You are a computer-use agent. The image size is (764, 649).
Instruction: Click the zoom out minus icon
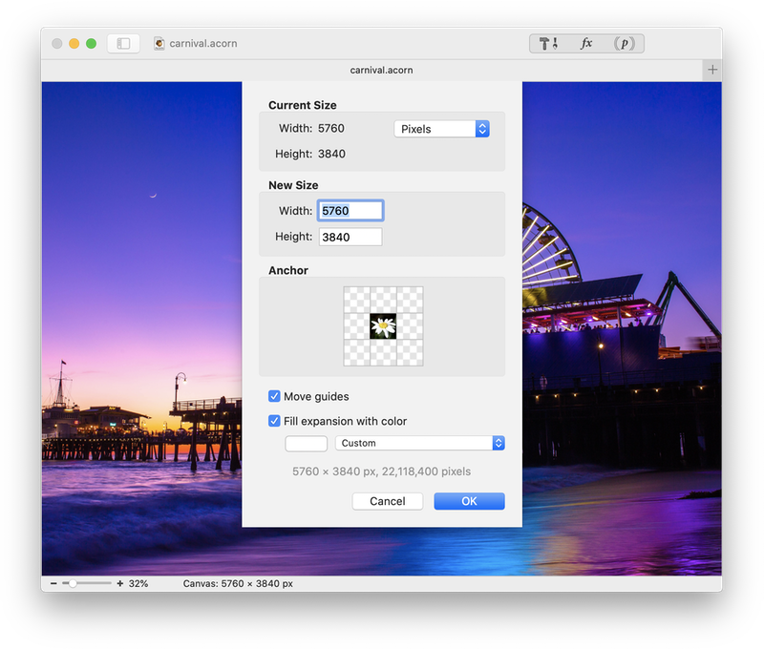pyautogui.click(x=53, y=583)
